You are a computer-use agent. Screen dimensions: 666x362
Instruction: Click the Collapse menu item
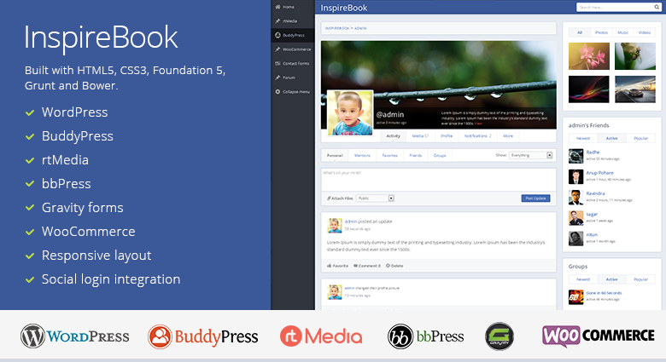[293, 91]
